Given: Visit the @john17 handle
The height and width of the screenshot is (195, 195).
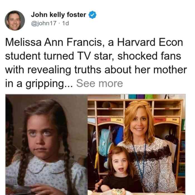Looking at the screenshot, I should [44, 23].
